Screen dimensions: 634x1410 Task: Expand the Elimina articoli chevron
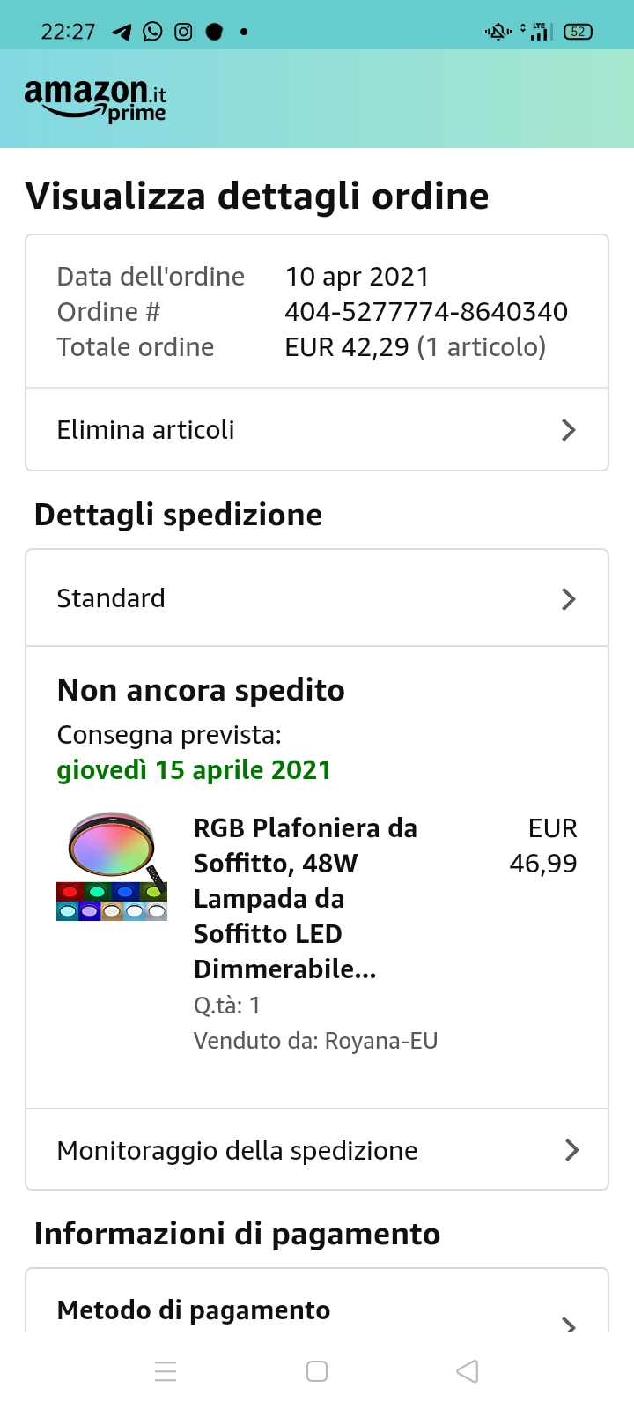(x=569, y=430)
